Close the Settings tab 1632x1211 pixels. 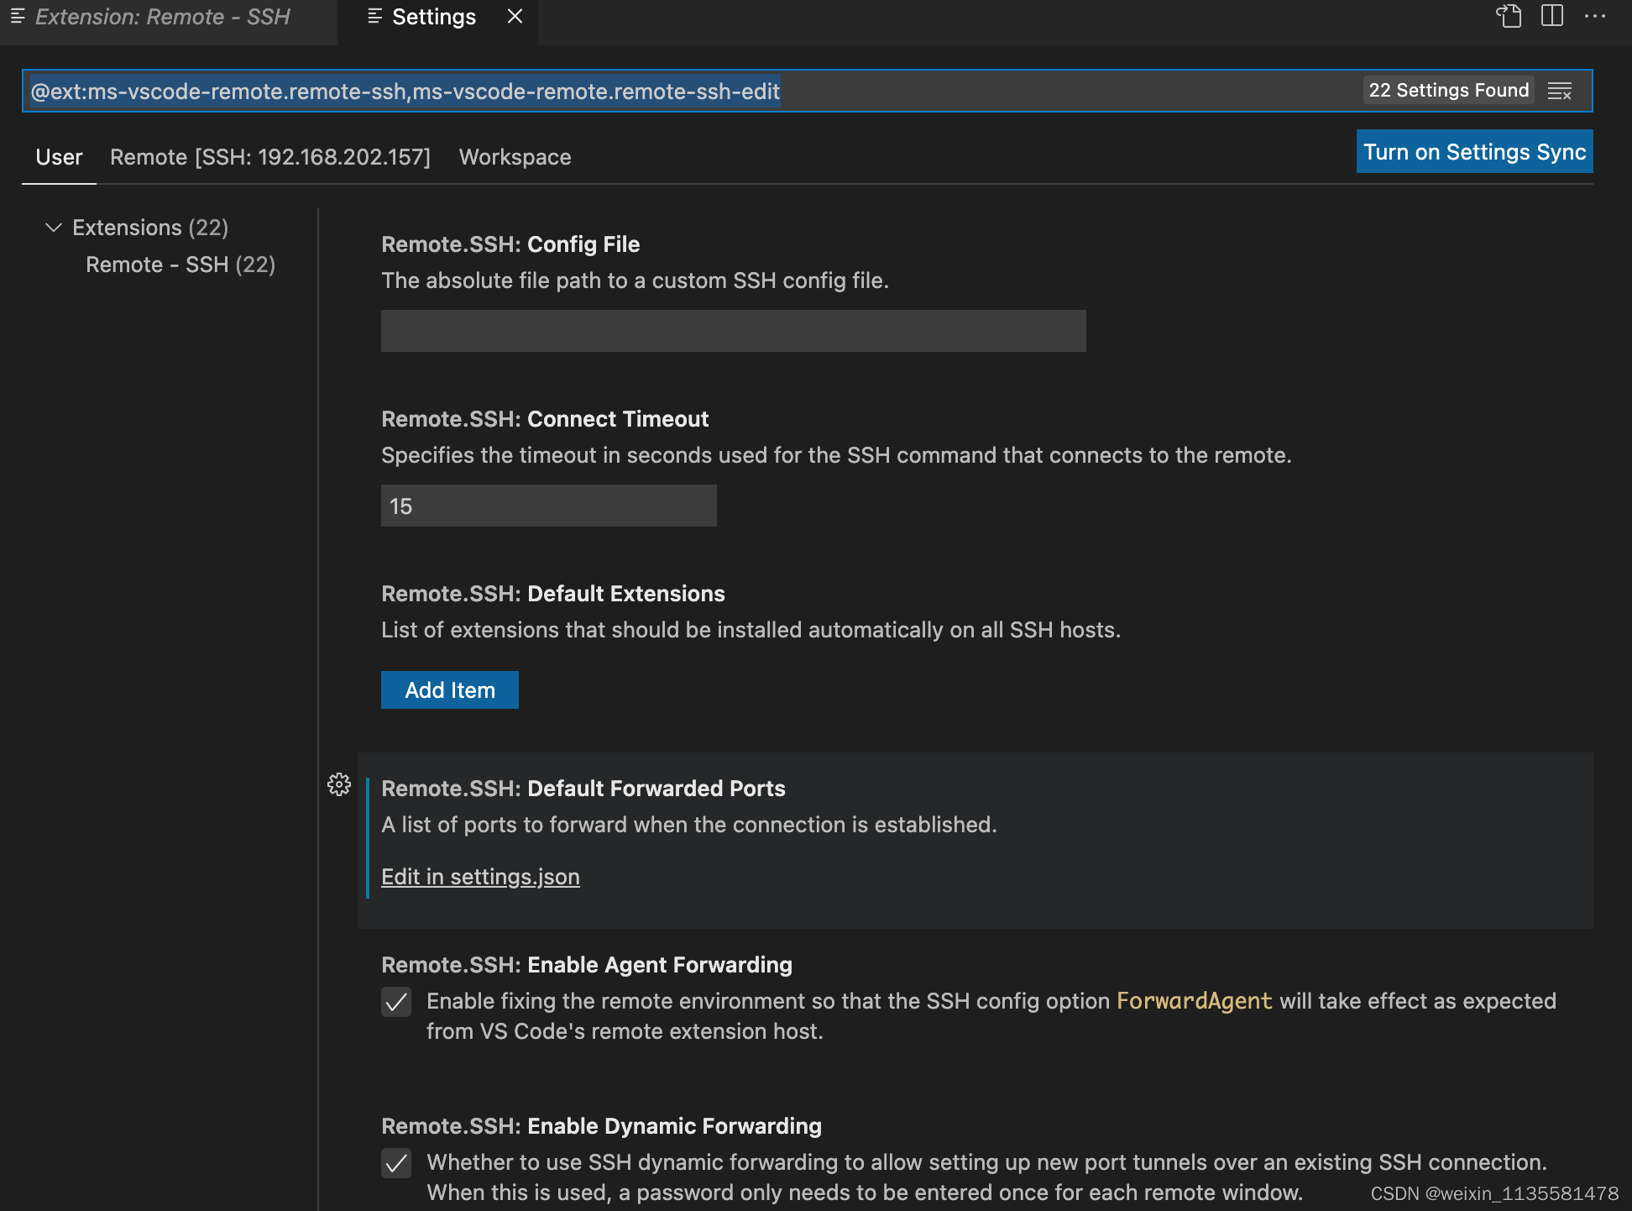(x=515, y=16)
